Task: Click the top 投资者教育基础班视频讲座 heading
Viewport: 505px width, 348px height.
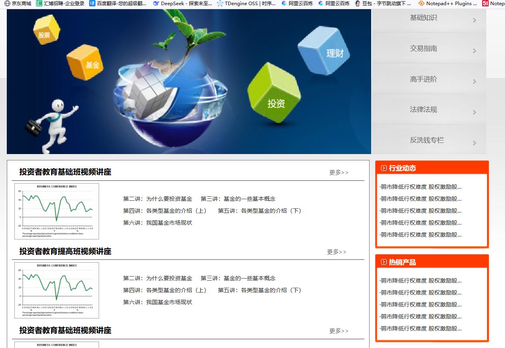Action: (x=65, y=172)
